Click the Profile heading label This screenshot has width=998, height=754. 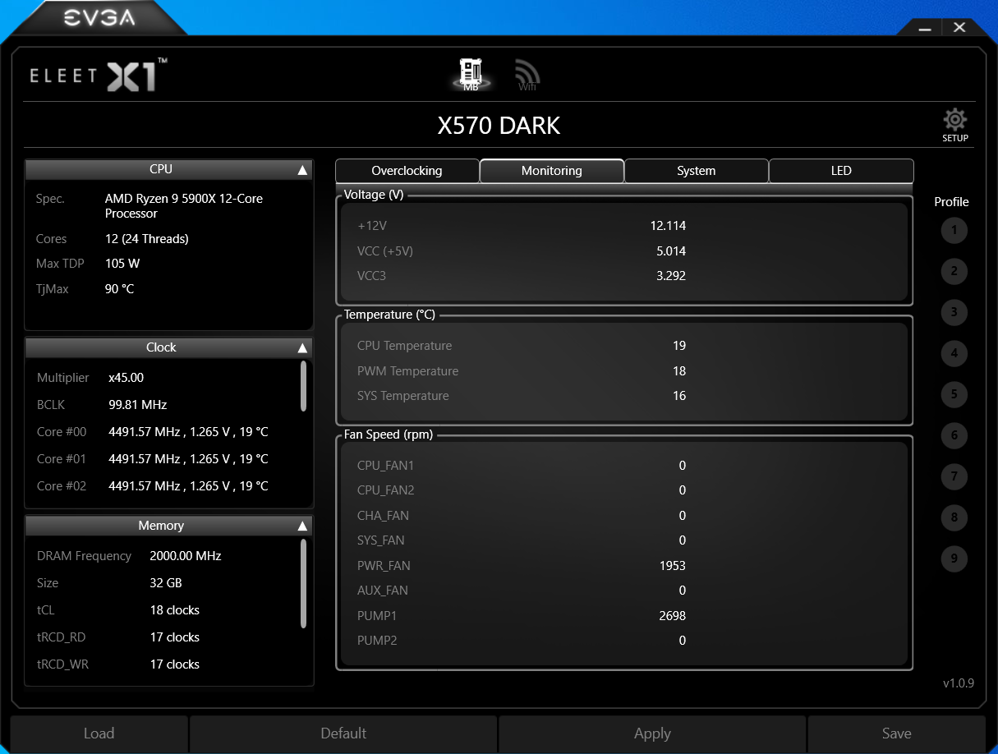pos(951,202)
